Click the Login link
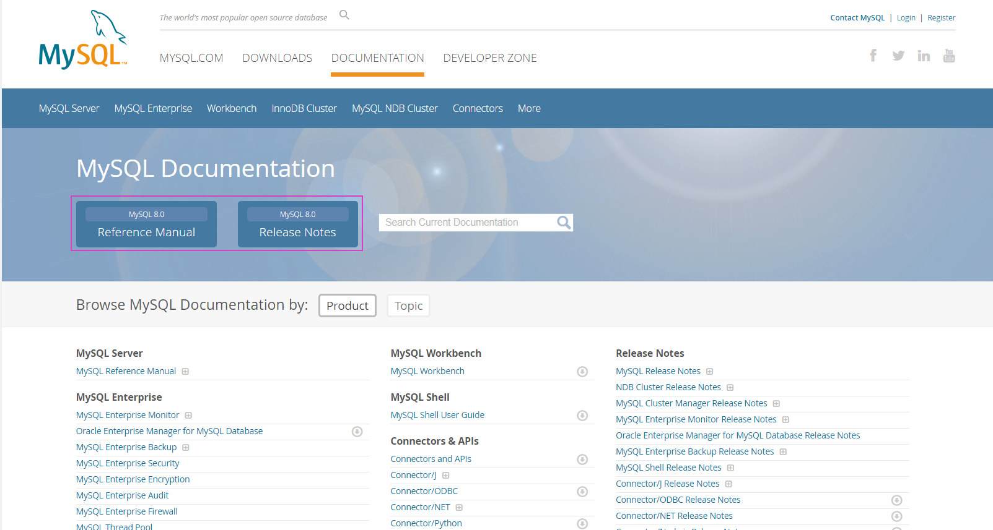The image size is (993, 530). 906,18
